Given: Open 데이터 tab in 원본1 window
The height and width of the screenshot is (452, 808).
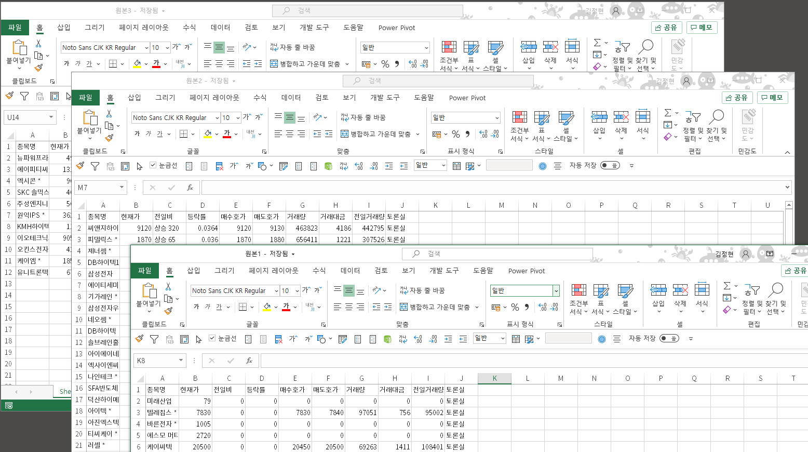Looking at the screenshot, I should [351, 271].
